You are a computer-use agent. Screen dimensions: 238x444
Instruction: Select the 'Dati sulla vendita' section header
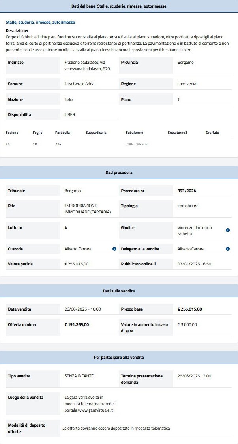click(x=119, y=291)
